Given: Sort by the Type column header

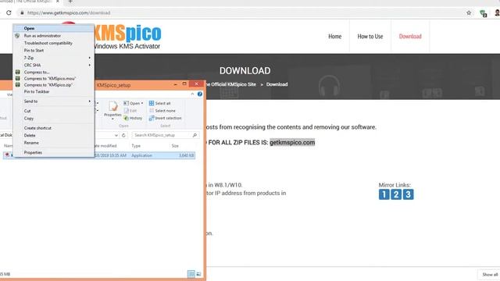Looking at the screenshot, I should 136,146.
